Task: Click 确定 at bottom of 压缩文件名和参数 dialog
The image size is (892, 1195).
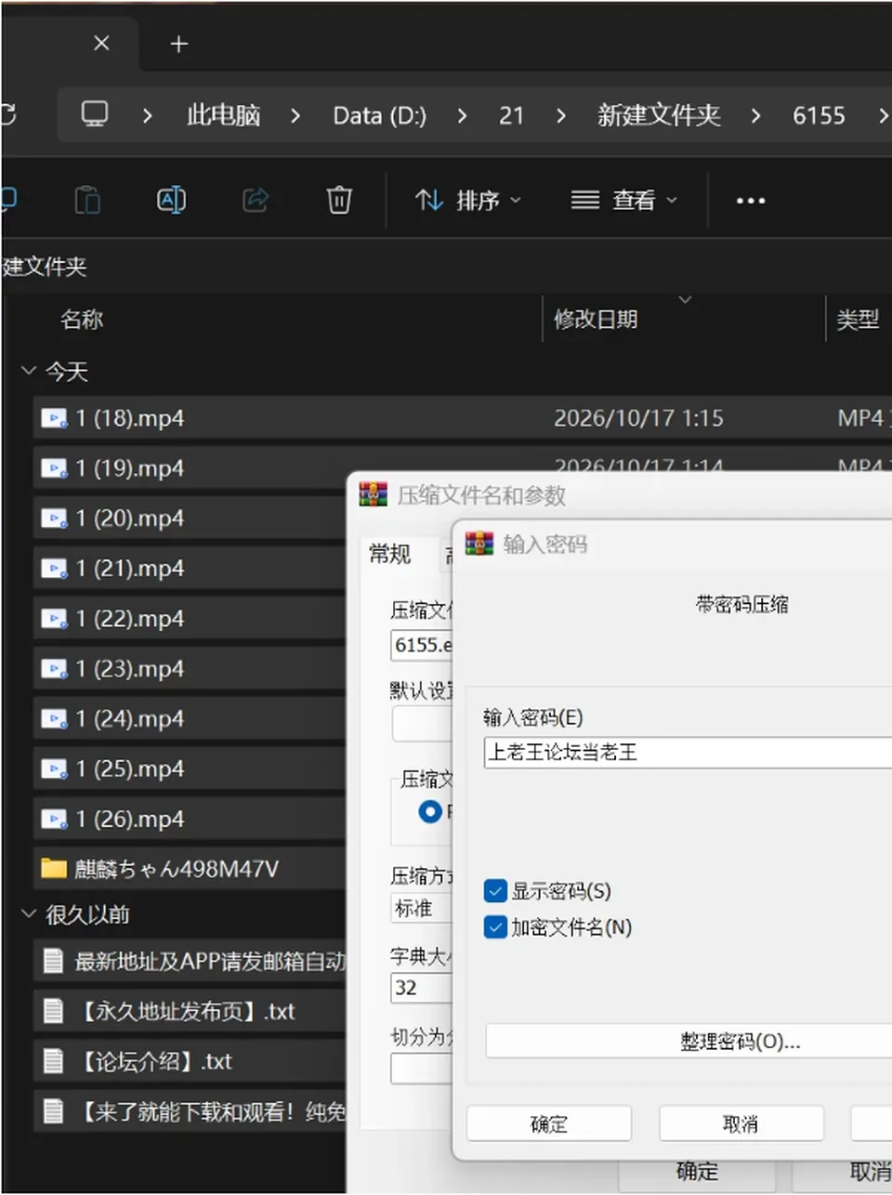Action: (697, 1173)
